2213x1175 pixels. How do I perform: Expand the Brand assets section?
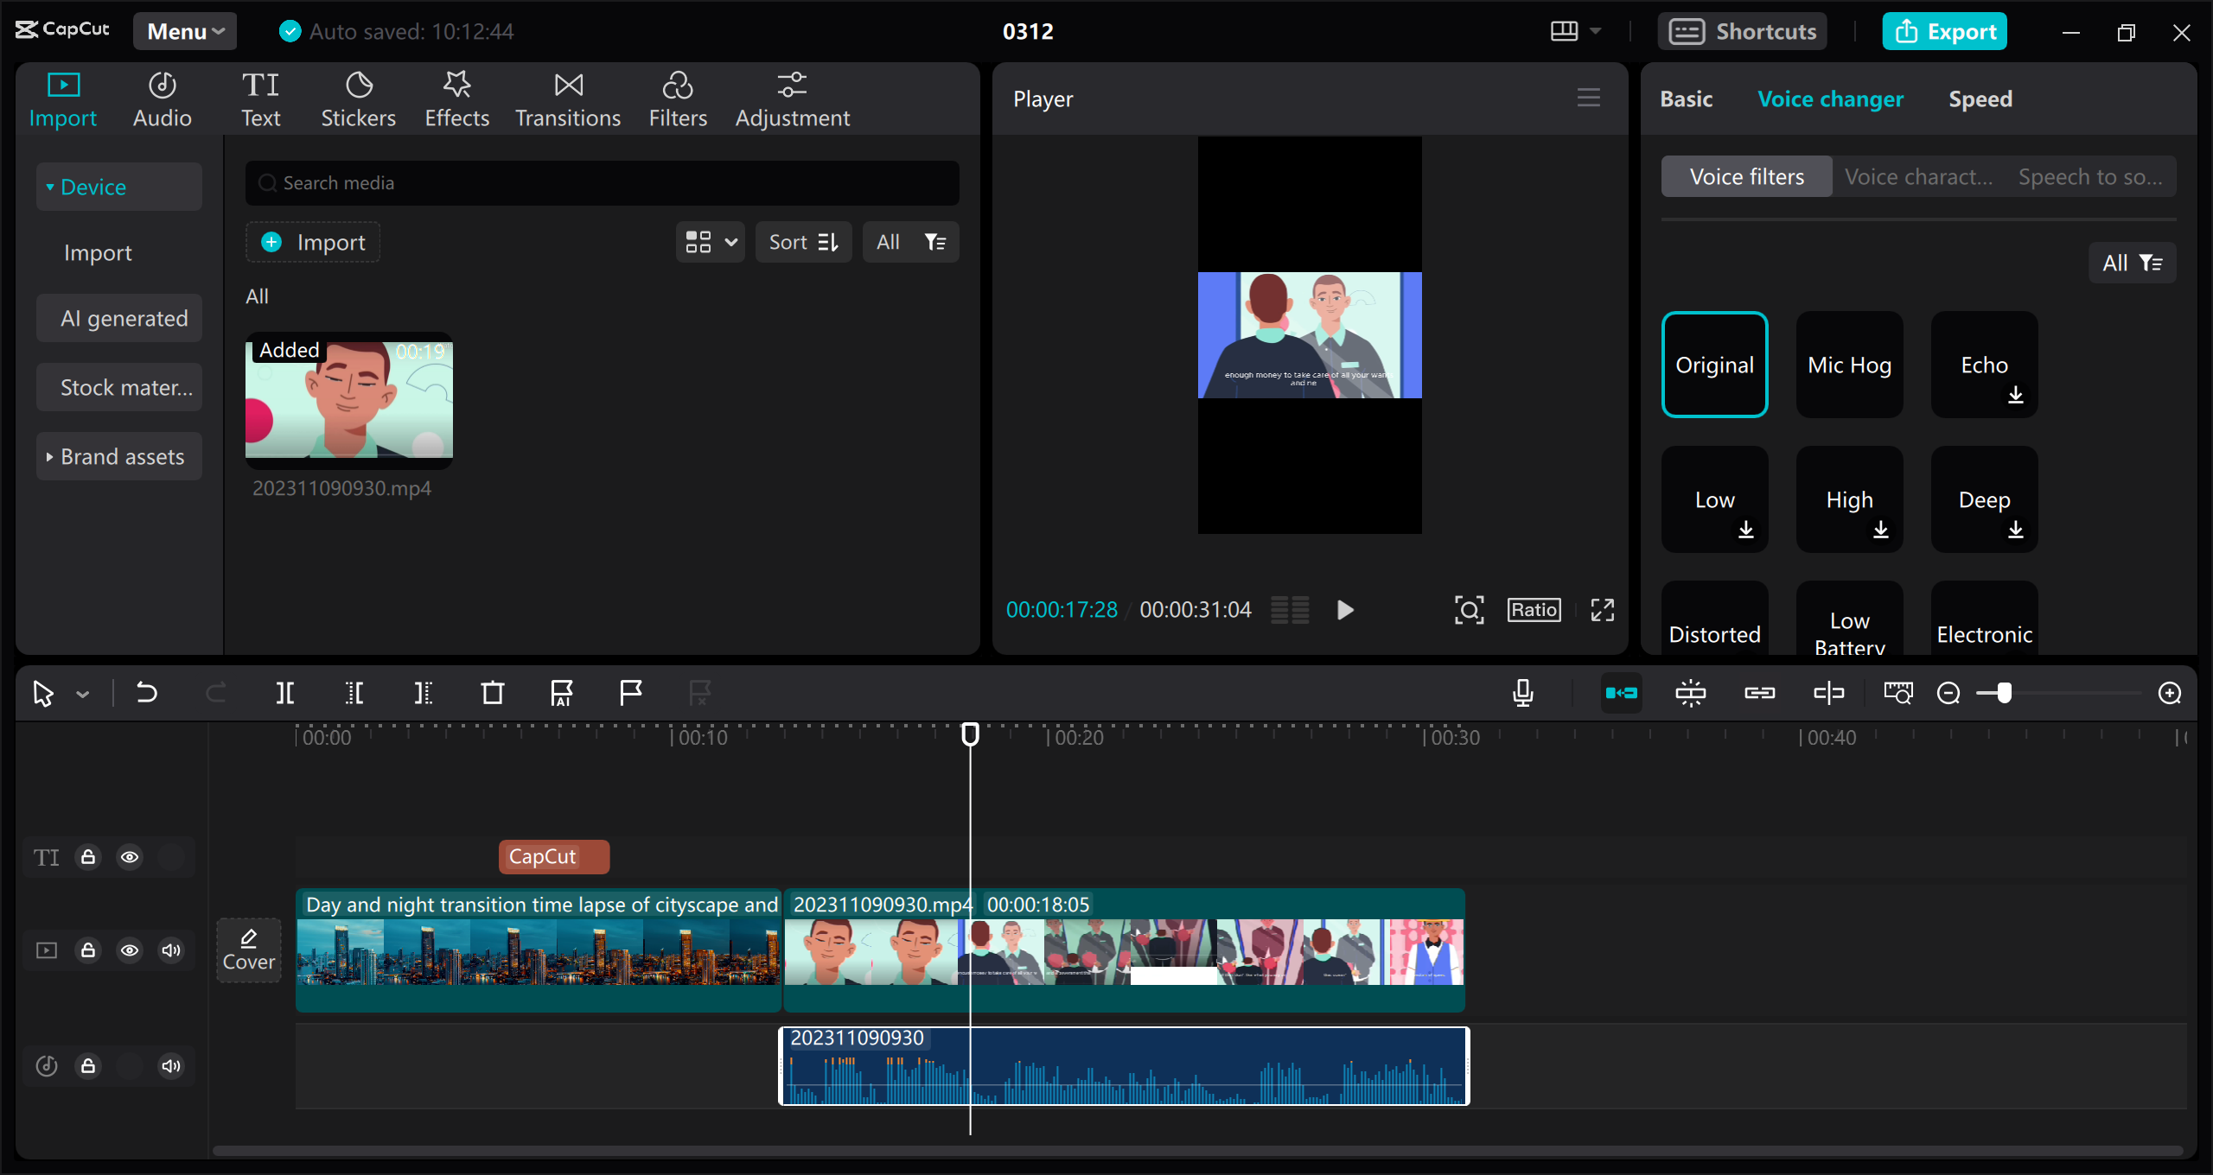pyautogui.click(x=118, y=456)
